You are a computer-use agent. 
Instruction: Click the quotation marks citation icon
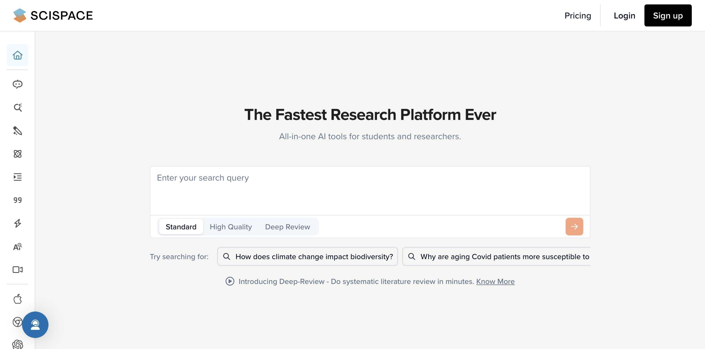(x=17, y=200)
